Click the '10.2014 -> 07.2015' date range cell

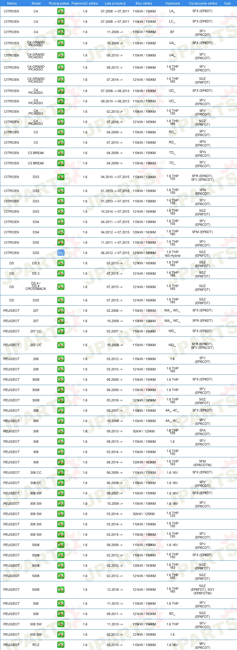(115, 212)
